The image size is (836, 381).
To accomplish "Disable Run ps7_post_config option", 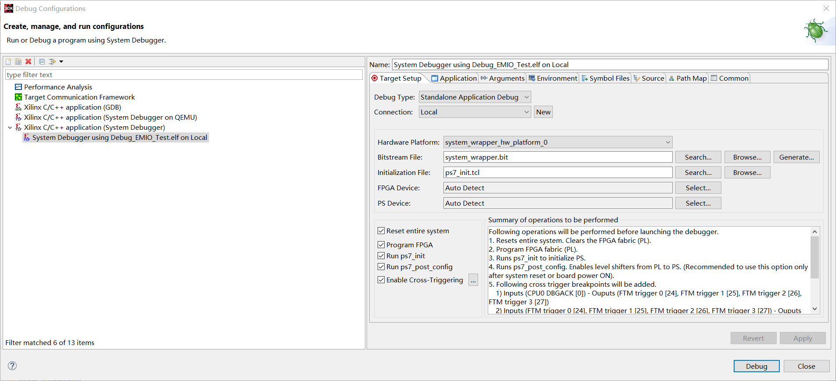I will 381,267.
